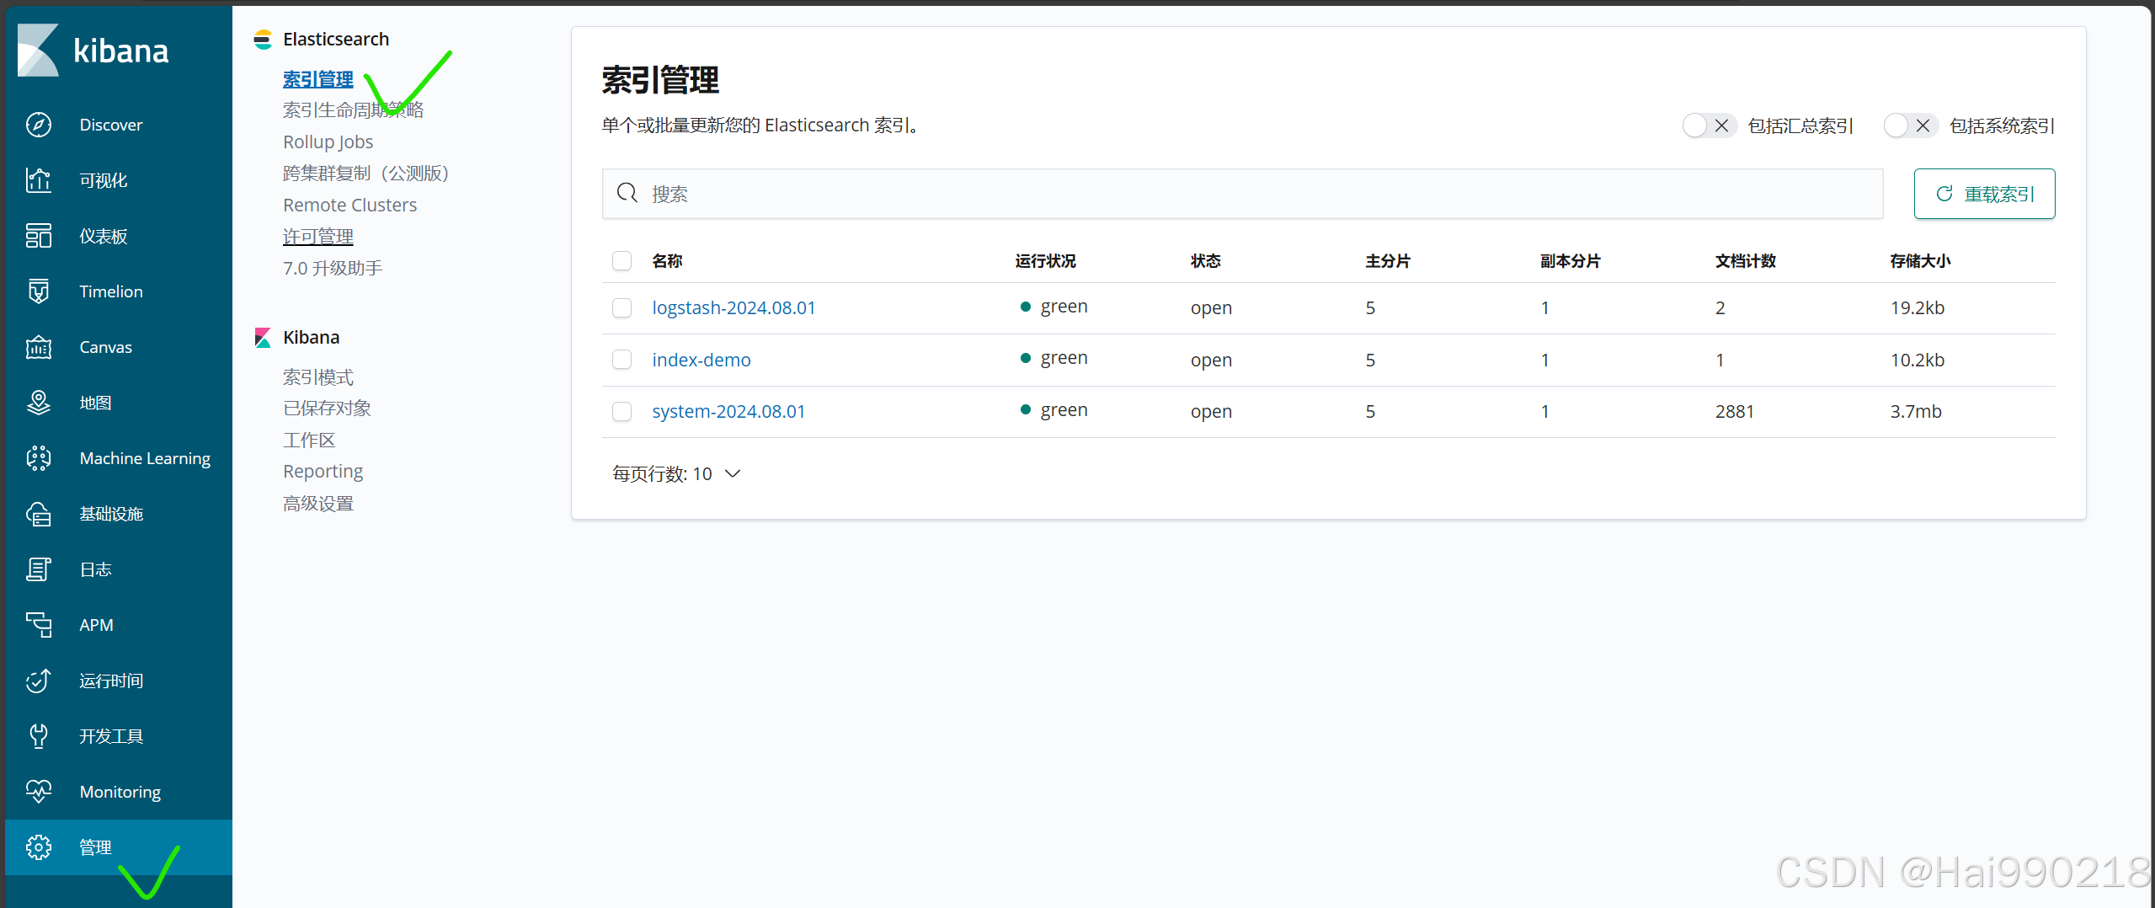This screenshot has width=2155, height=908.
Task: Open the 日志 logs icon
Action: coord(39,569)
